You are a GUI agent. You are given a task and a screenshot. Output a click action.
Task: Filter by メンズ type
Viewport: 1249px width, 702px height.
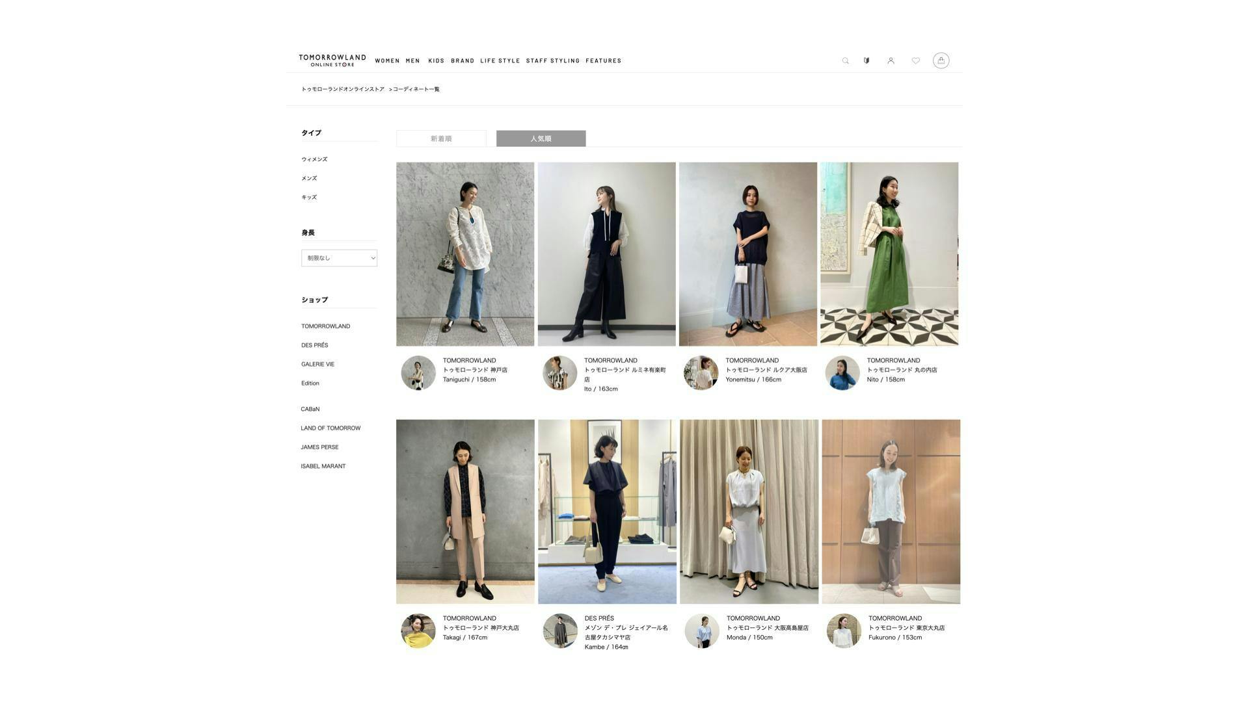click(x=309, y=178)
